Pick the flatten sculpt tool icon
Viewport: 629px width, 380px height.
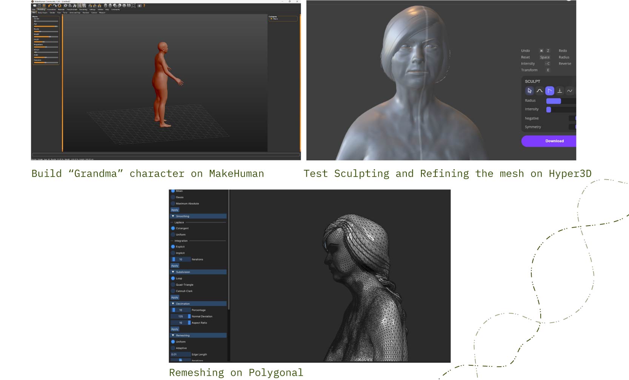(x=560, y=91)
